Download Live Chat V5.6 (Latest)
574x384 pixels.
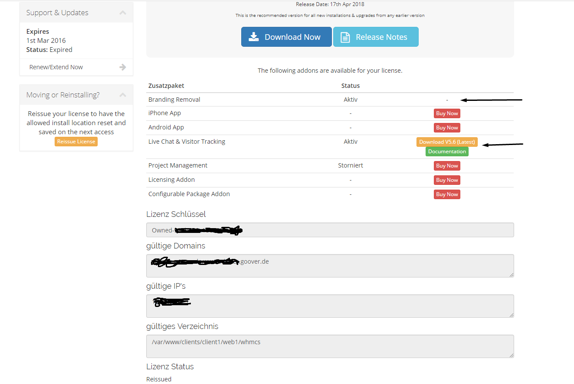tap(447, 142)
